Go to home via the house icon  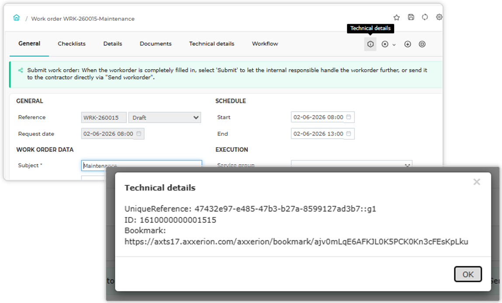(16, 17)
